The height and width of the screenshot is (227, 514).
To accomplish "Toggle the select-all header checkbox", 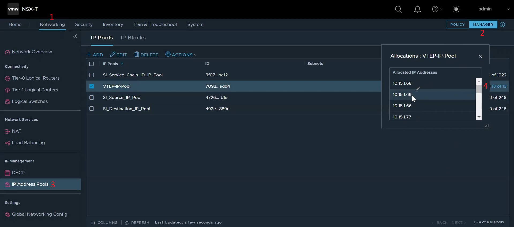I will [x=91, y=64].
